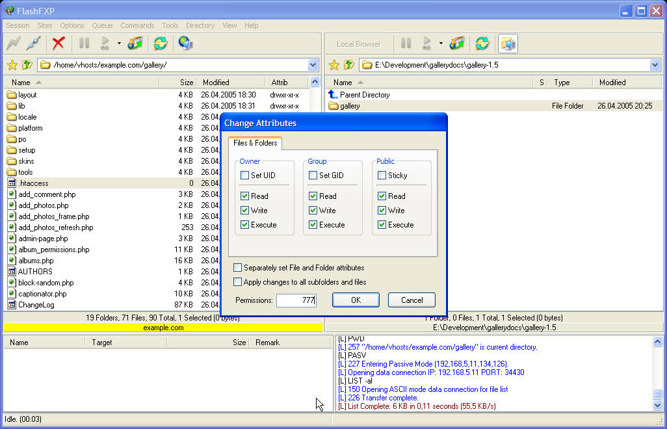Expand the remote path history dropdown
Image resolution: width=667 pixels, height=429 pixels.
313,65
